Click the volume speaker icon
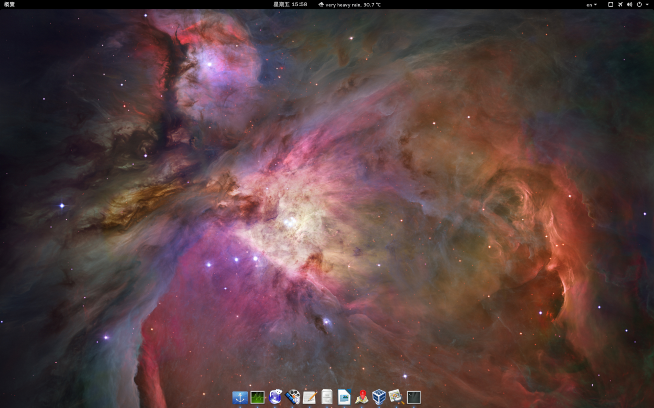 click(629, 5)
